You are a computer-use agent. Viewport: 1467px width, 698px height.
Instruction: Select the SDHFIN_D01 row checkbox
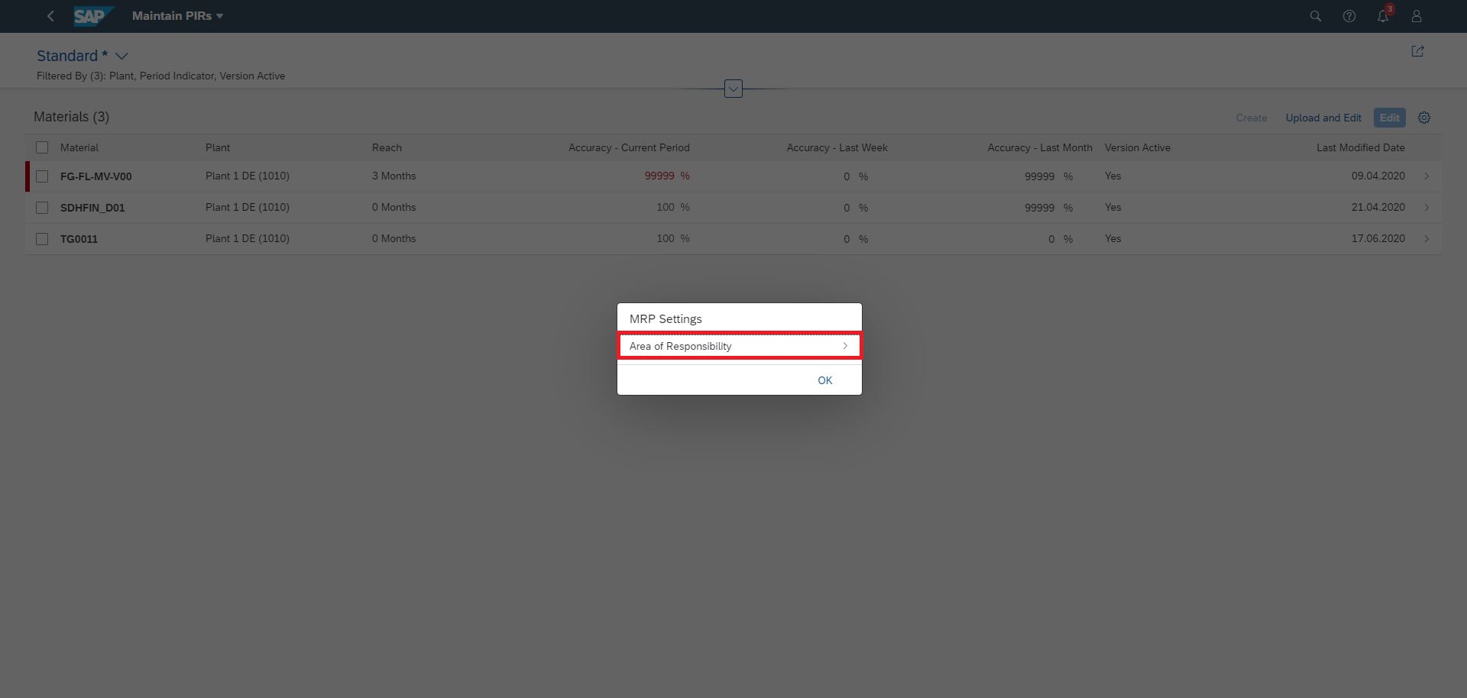pyautogui.click(x=42, y=208)
